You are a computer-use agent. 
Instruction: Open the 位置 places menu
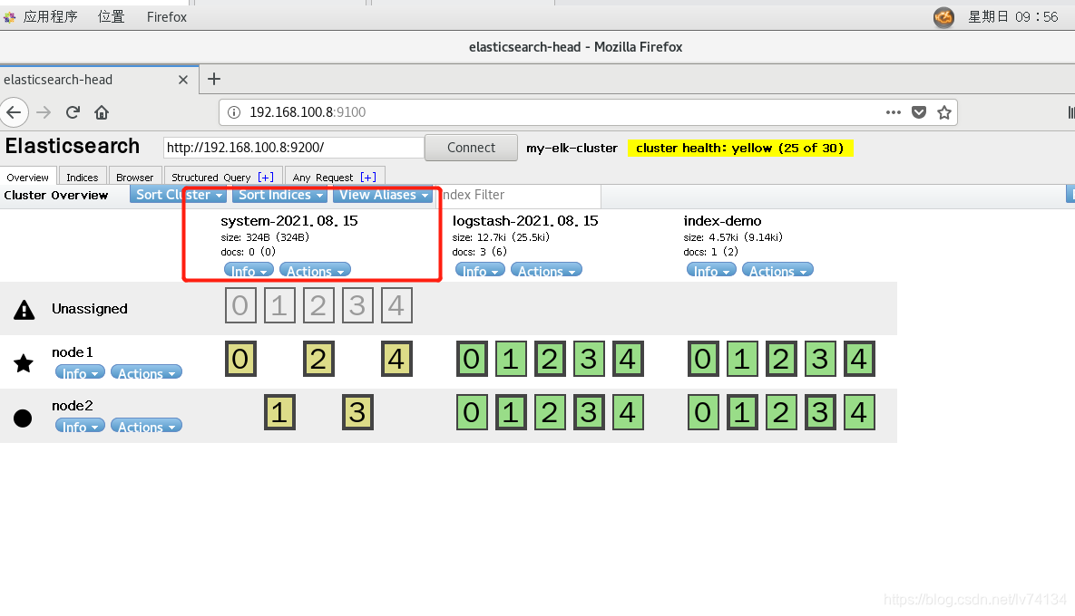click(111, 17)
